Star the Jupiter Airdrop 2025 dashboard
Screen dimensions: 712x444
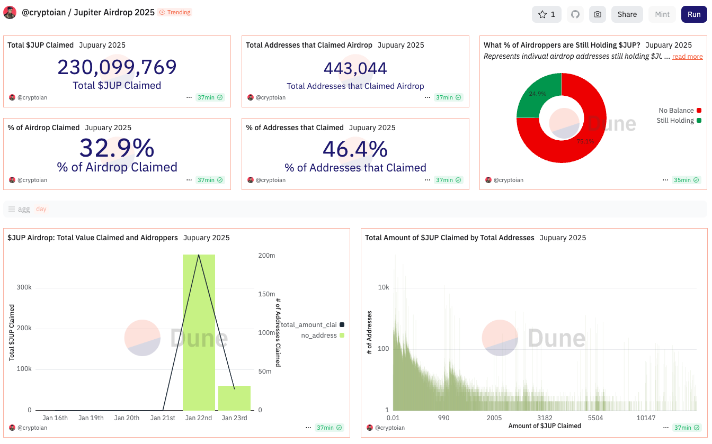(x=546, y=14)
